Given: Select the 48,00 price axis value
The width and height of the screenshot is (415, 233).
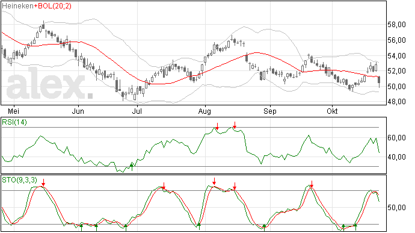Looking at the screenshot, I should click(396, 102).
